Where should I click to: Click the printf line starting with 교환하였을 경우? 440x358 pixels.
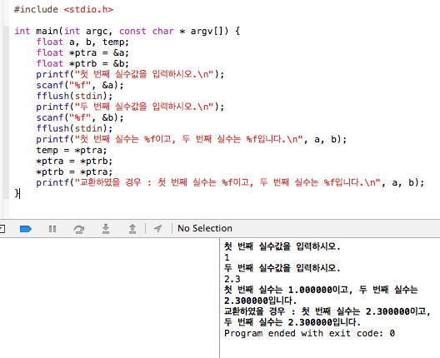(230, 183)
